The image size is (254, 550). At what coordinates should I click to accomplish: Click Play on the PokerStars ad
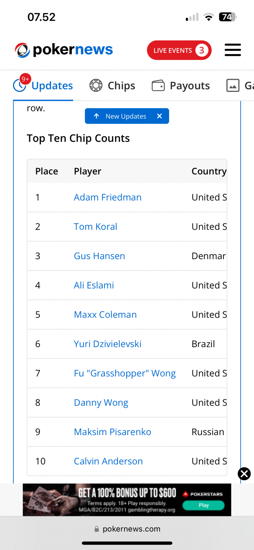[204, 505]
